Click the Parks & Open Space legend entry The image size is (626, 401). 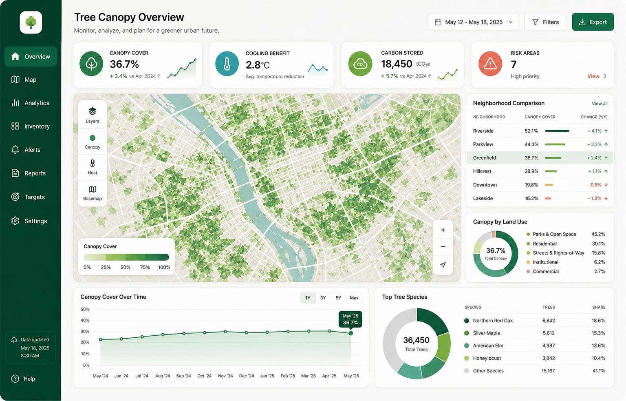click(x=566, y=234)
